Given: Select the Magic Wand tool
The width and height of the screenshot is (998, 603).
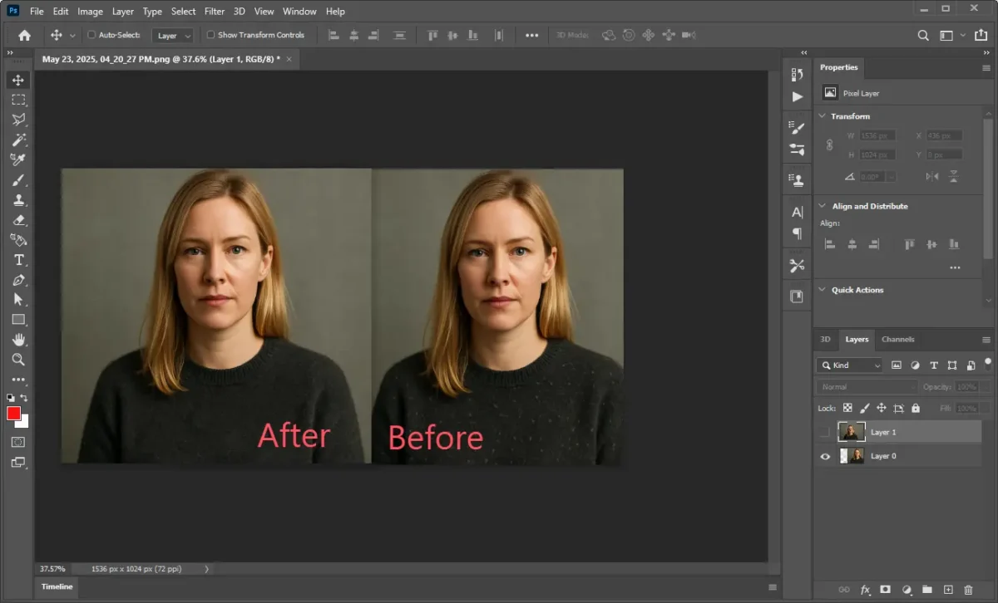Looking at the screenshot, I should 18,140.
